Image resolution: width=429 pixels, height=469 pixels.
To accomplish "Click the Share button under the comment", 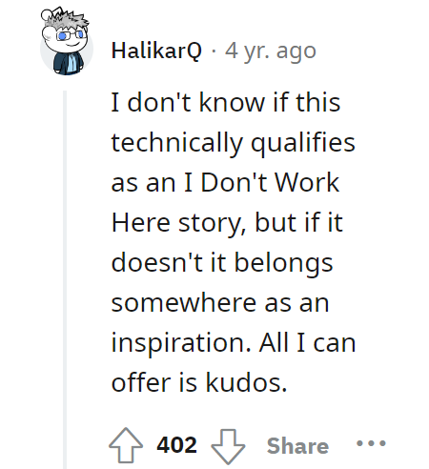I will 297,446.
